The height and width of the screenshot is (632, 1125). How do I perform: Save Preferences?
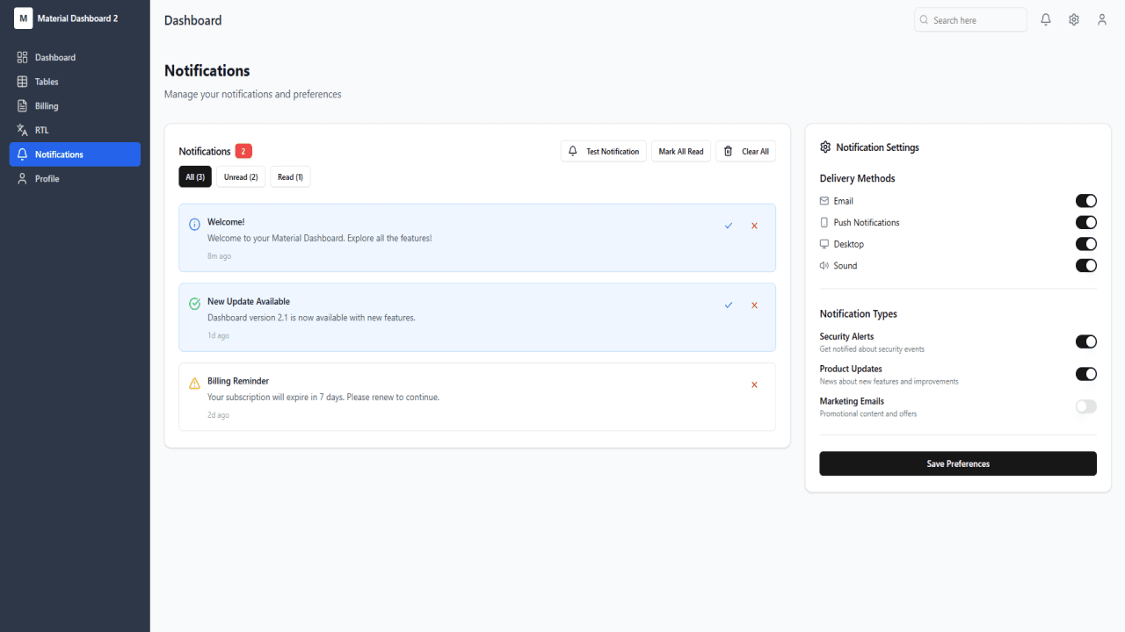[x=958, y=463]
